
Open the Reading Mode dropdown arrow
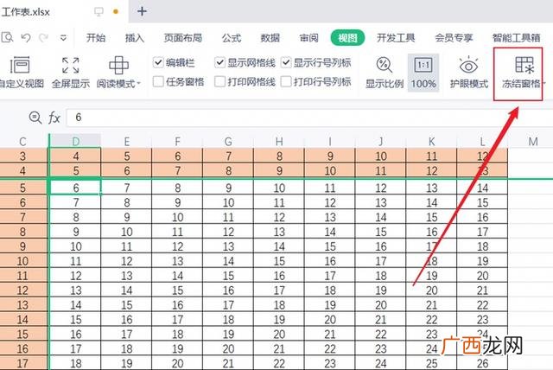click(x=138, y=84)
